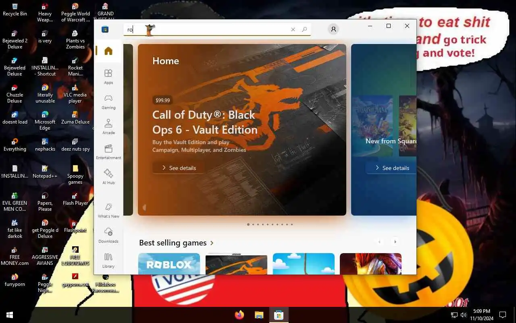Viewport: 516px width, 323px height.
Task: Click Microsoft Store taskbar icon
Action: click(279, 315)
